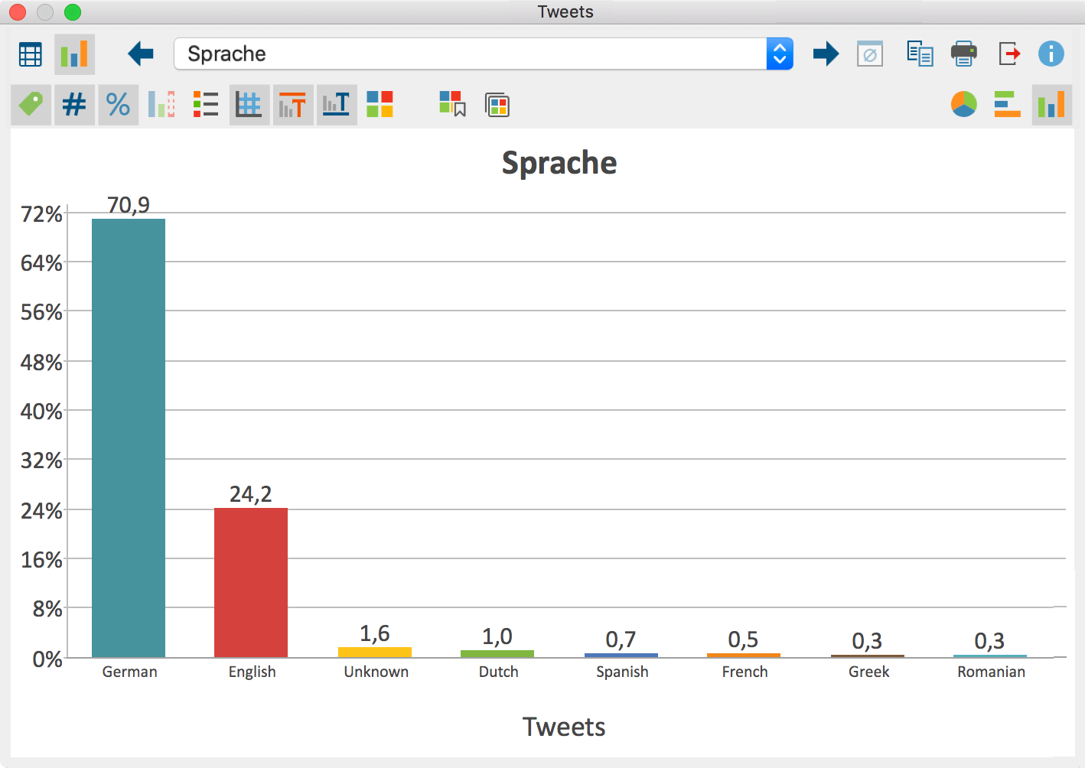Open the Sprache variable dropdown
The width and height of the screenshot is (1085, 768).
pyautogui.click(x=779, y=54)
